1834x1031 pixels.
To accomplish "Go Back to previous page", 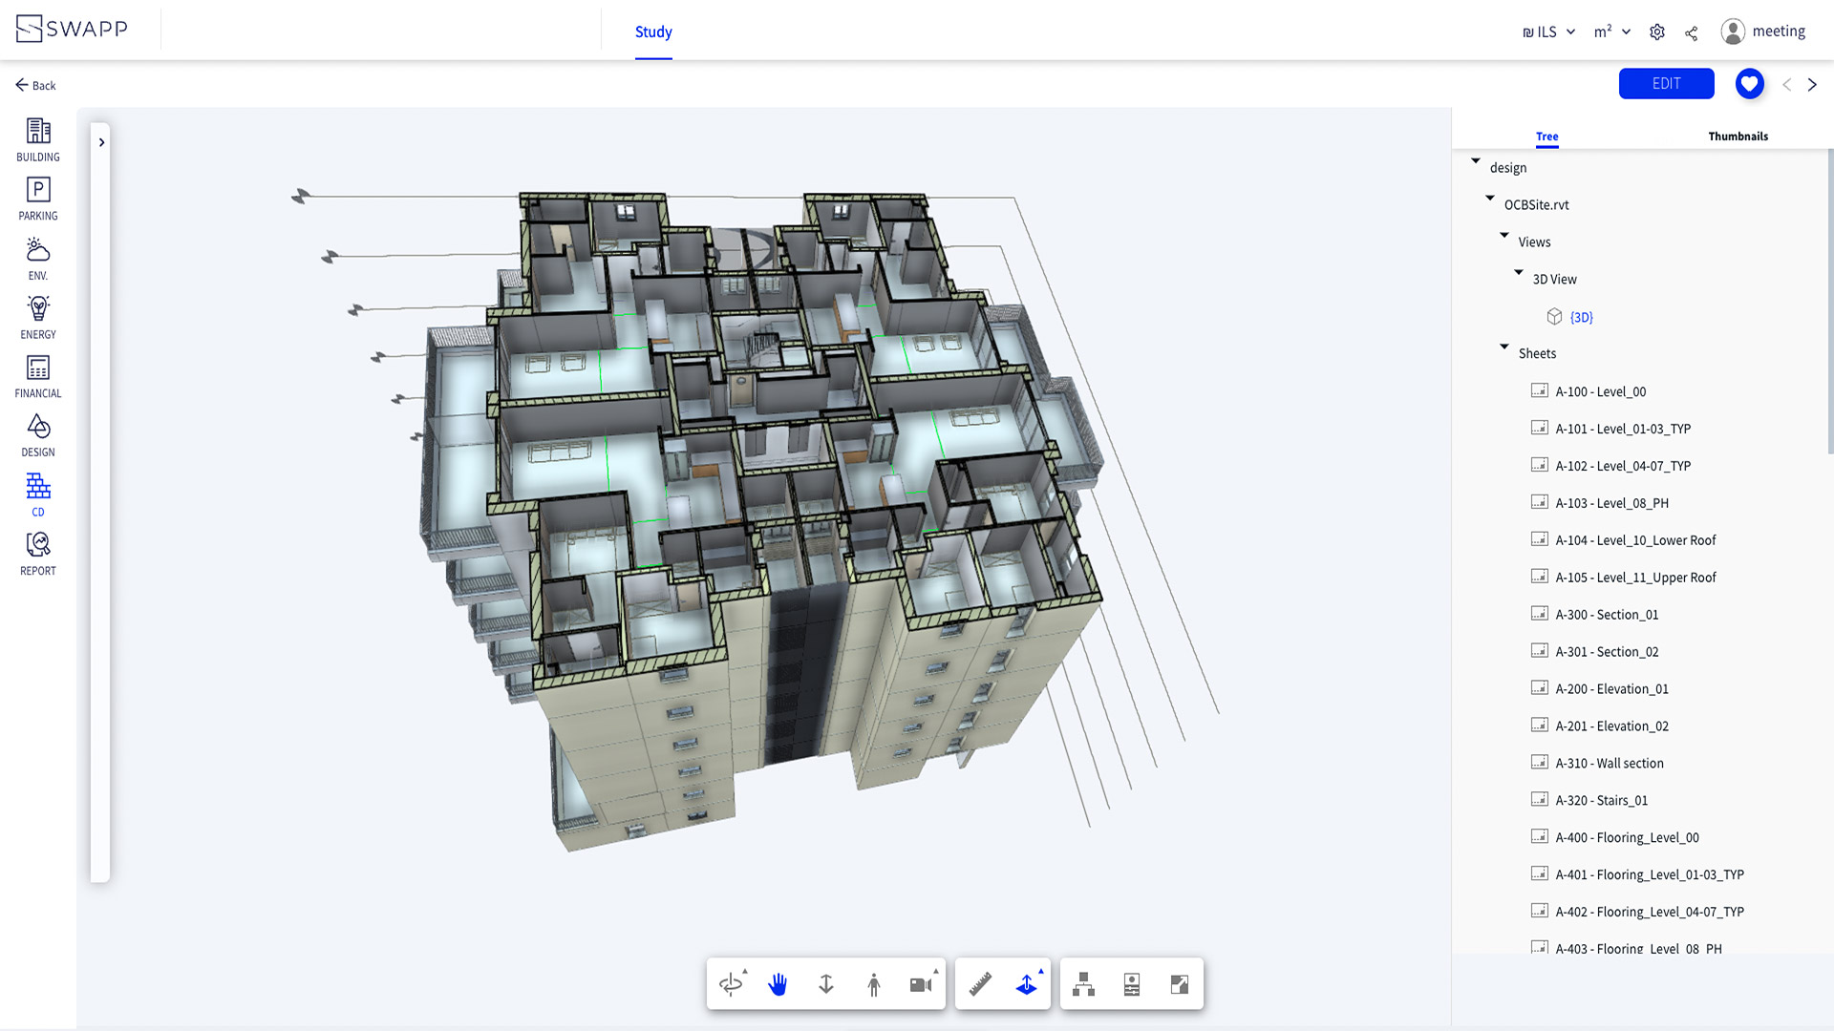I will coord(35,85).
